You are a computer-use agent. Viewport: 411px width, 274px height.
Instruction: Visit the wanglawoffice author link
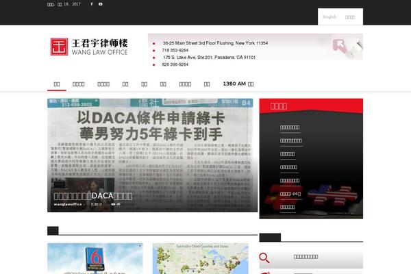(x=68, y=204)
